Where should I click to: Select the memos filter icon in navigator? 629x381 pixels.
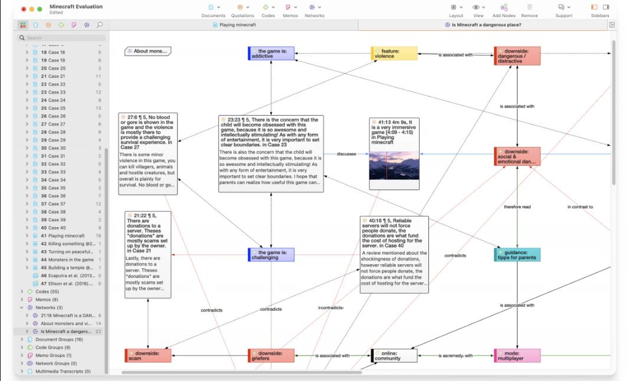pos(74,25)
